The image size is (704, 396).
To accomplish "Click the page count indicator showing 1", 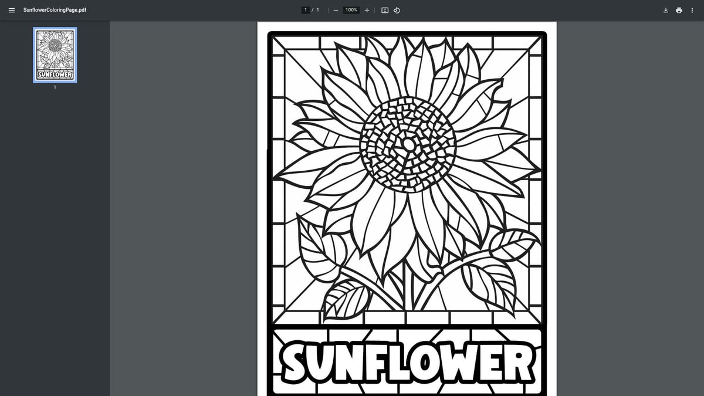I will click(317, 9).
